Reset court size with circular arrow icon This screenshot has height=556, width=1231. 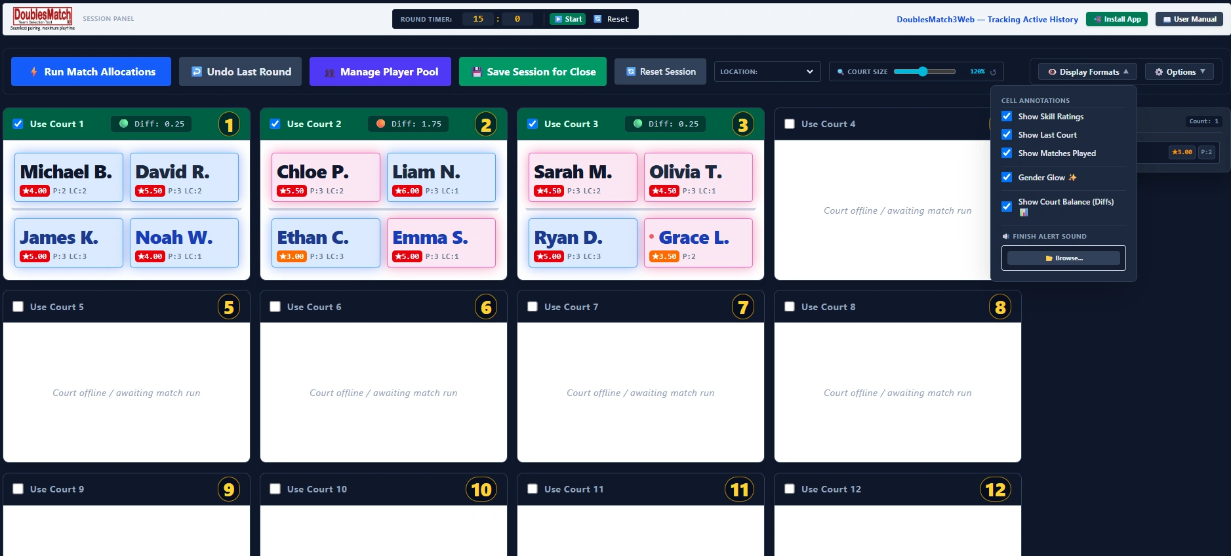(x=993, y=72)
